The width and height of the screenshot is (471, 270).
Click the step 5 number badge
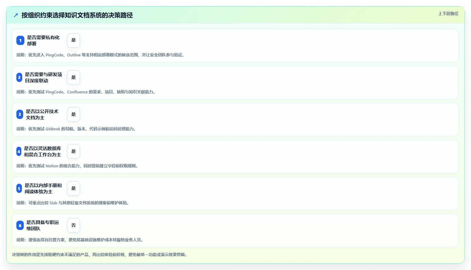pos(19,188)
